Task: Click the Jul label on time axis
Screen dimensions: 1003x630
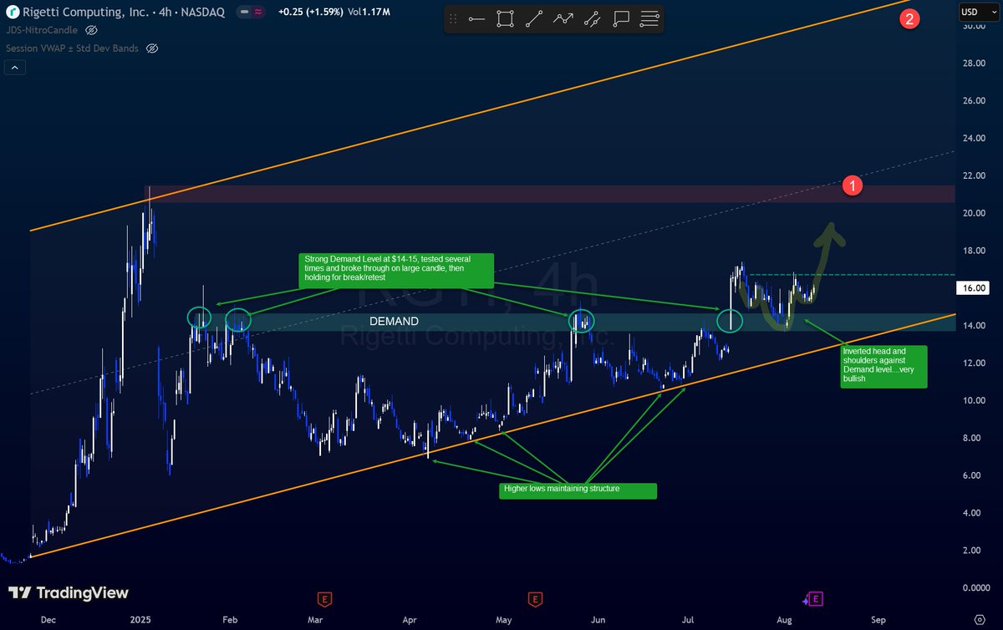Action: tap(688, 620)
